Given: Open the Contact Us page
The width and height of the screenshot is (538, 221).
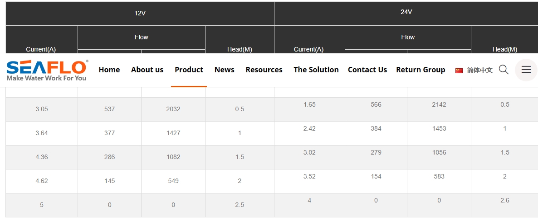Looking at the screenshot, I should tap(367, 70).
